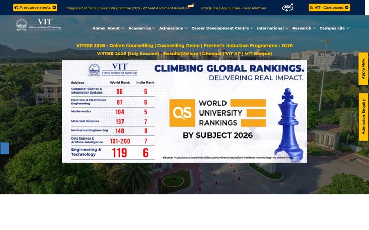Open the Research menu item
The width and height of the screenshot is (369, 230).
click(301, 28)
